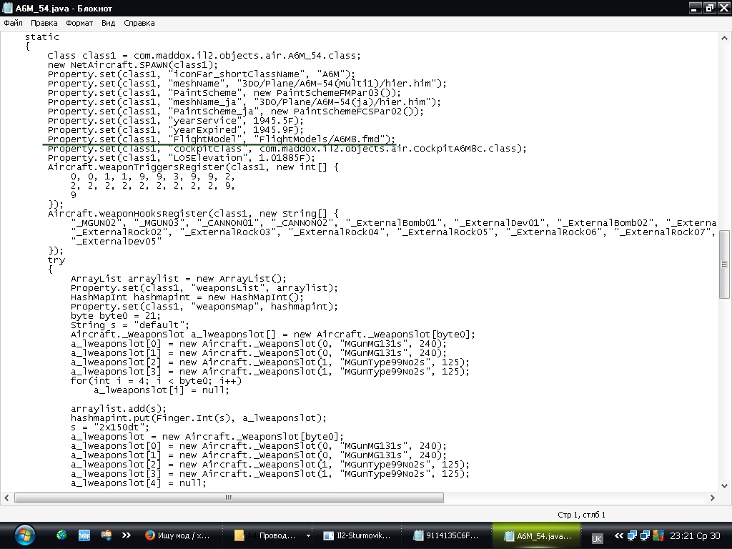Click the Aircraft.weaponHooksRegister line
Viewport: 732px width, 549px height.
[x=193, y=213]
